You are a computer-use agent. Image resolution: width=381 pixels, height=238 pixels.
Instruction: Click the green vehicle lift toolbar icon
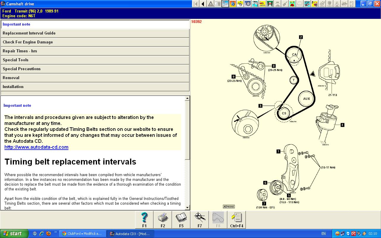pos(270,4)
